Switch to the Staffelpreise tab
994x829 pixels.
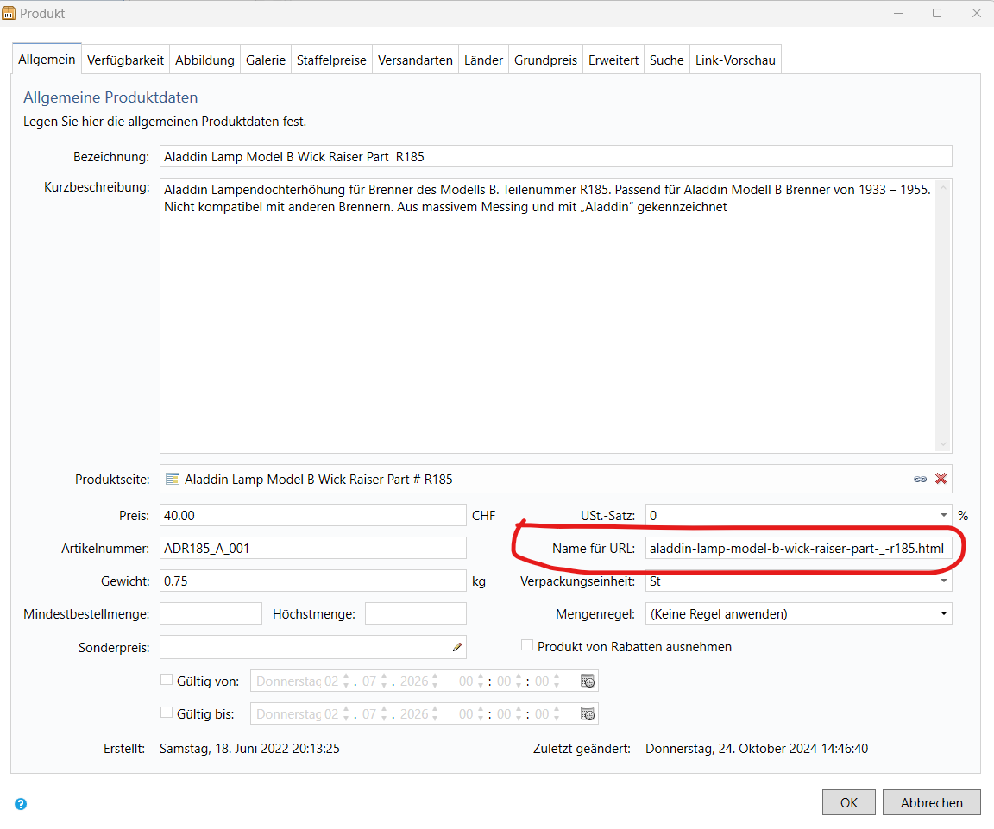(x=331, y=60)
